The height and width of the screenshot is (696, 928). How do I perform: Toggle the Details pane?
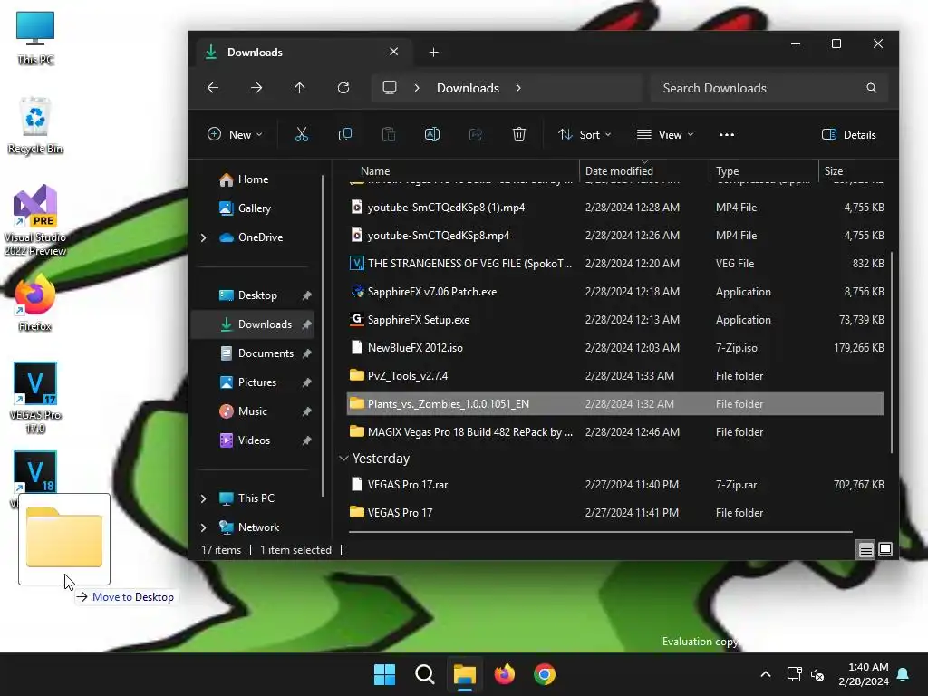coord(848,134)
